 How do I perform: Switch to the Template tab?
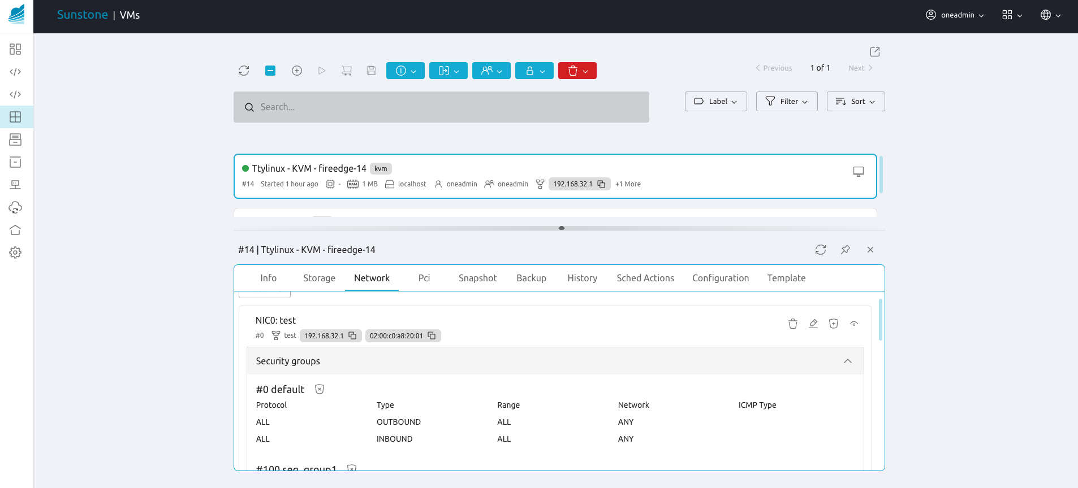(x=786, y=278)
